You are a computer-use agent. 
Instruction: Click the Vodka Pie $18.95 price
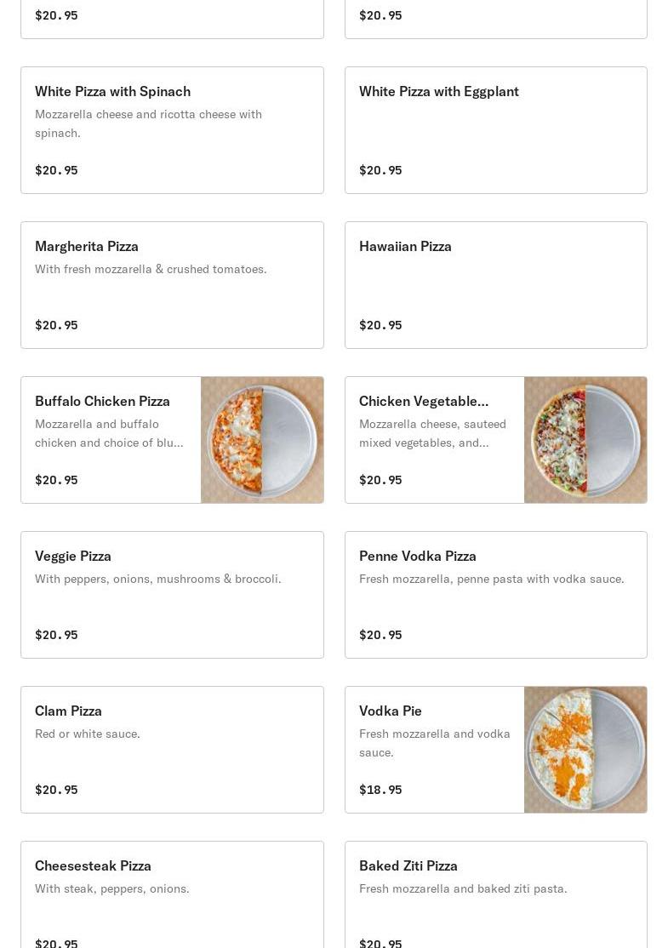(x=380, y=789)
